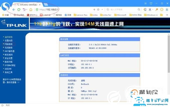Open the 爱淘宝 bookmark
170x107 pixels.
(x=58, y=15)
